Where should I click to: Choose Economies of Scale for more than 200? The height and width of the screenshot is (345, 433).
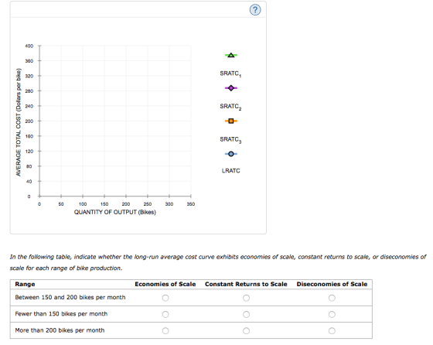pos(165,330)
